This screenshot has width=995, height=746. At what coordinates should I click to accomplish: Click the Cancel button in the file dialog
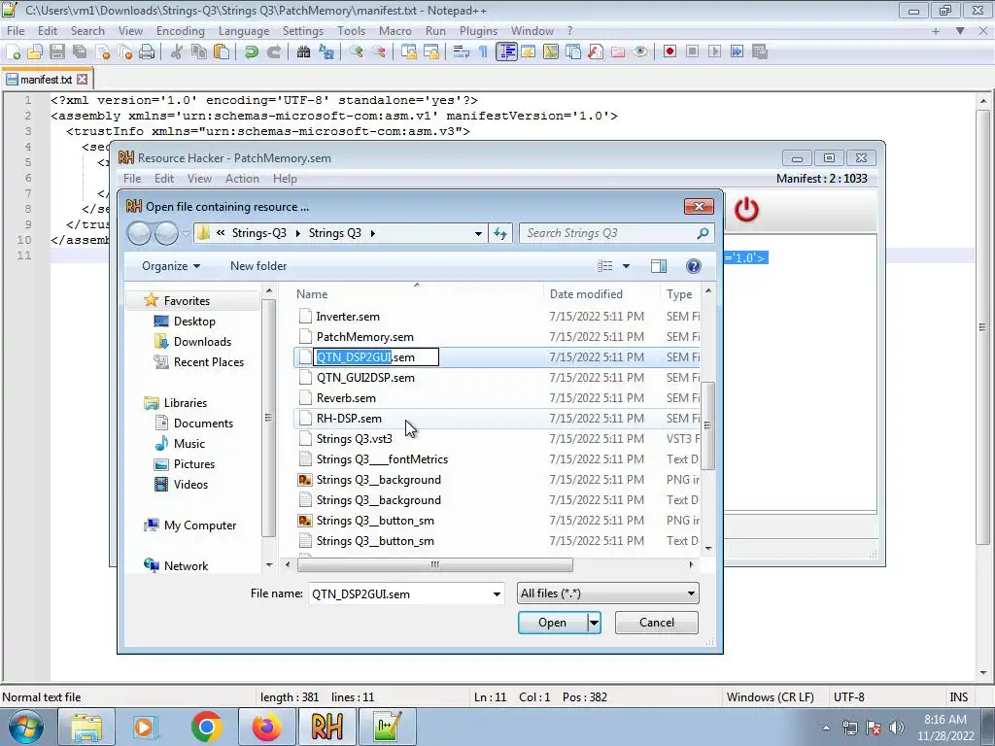(656, 623)
